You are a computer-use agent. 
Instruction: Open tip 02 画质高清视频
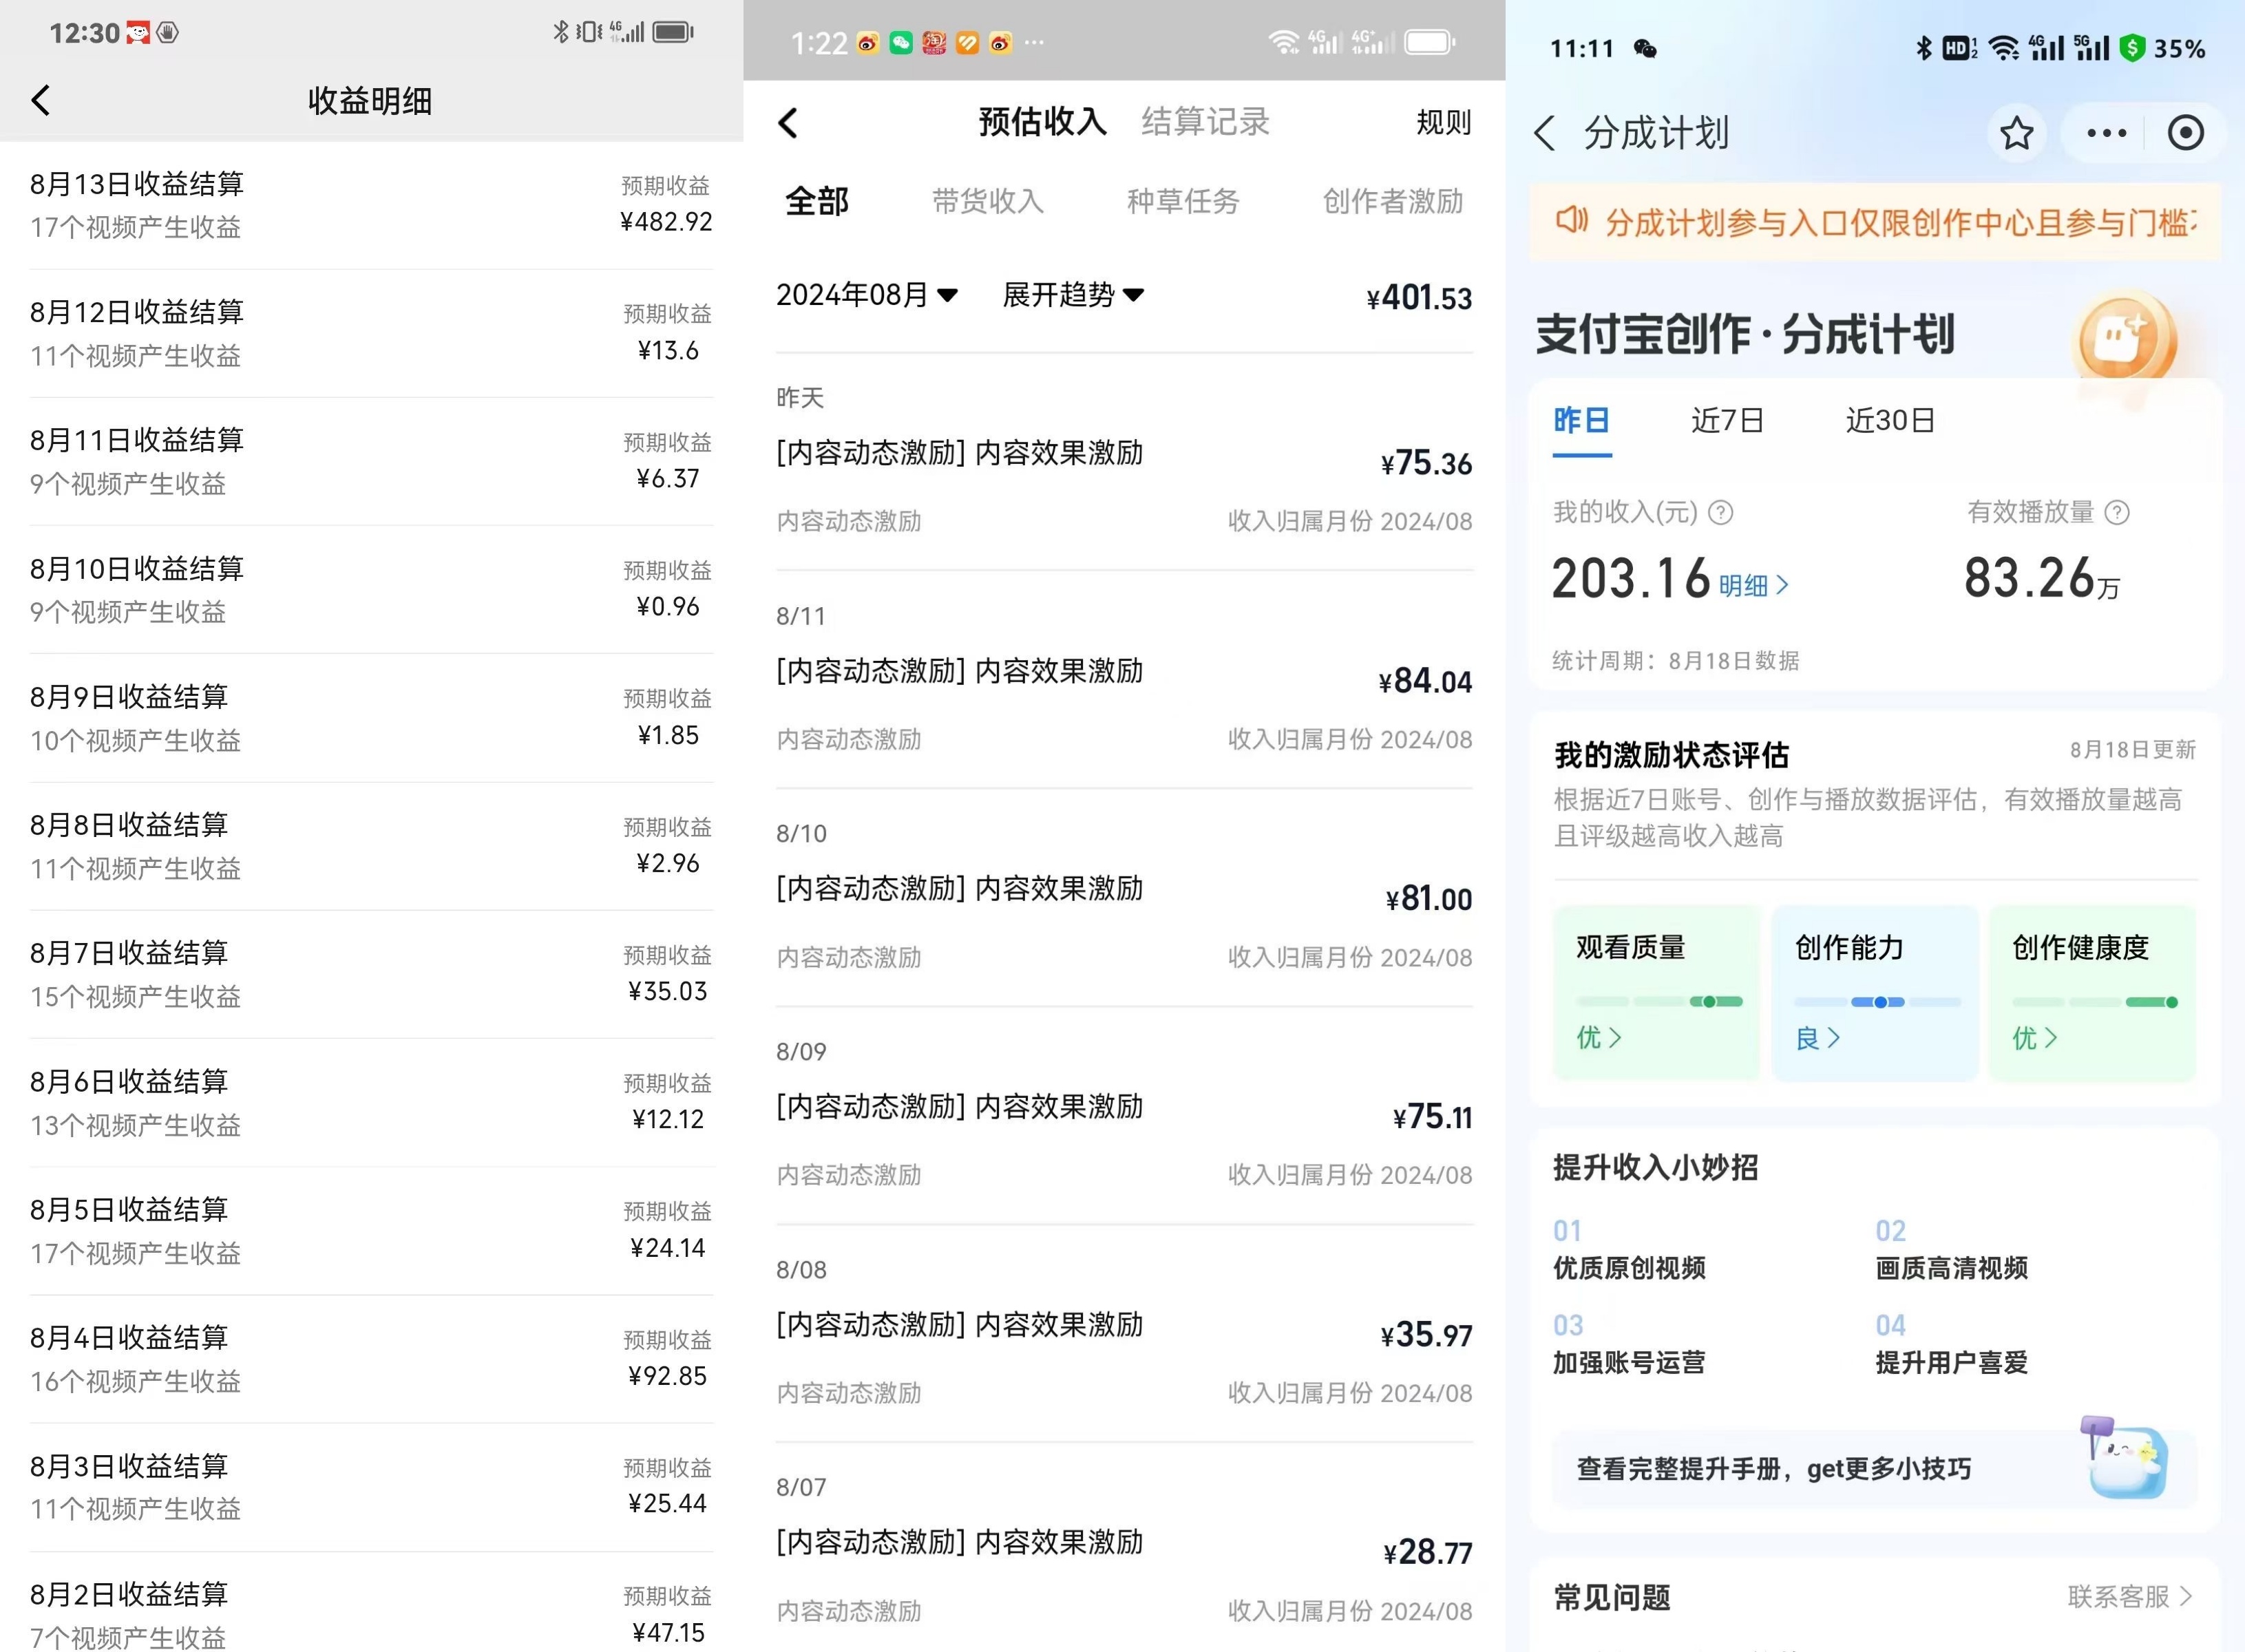[x=1951, y=1250]
